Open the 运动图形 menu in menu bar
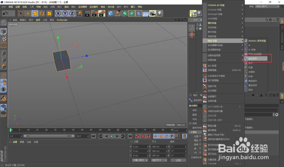Screen dimensions: 284x167 point(94,7)
